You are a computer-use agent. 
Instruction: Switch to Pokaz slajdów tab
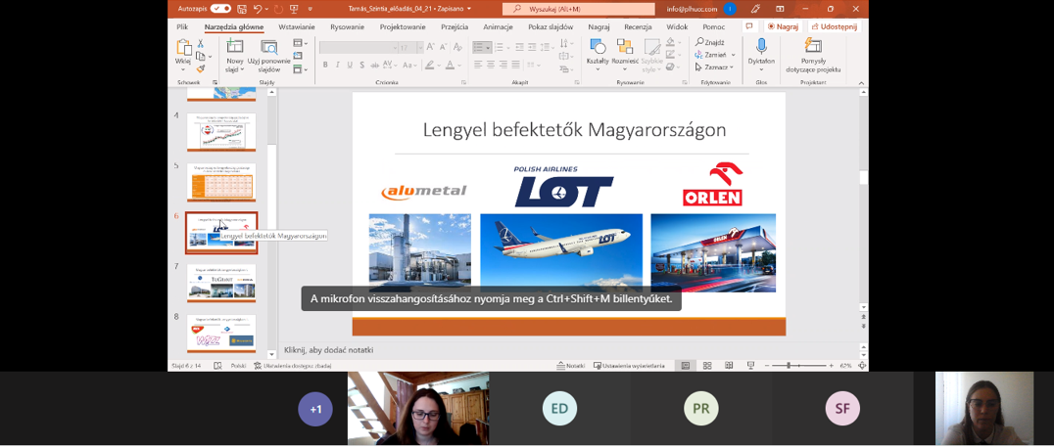(x=551, y=26)
